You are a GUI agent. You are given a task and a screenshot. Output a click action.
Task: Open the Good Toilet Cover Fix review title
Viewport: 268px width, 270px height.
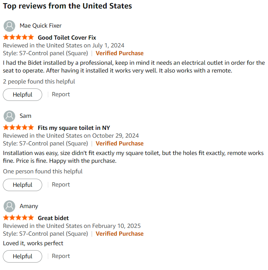click(x=67, y=38)
